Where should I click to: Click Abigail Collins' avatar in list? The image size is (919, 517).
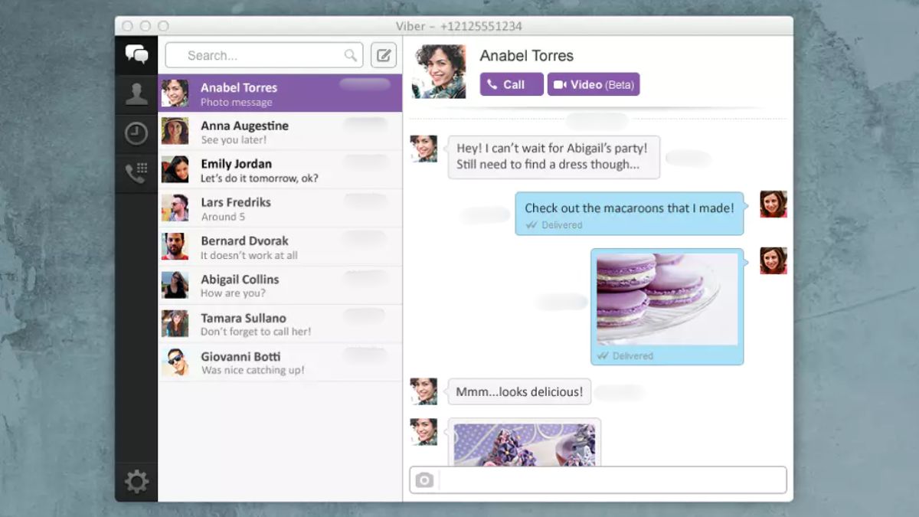175,285
